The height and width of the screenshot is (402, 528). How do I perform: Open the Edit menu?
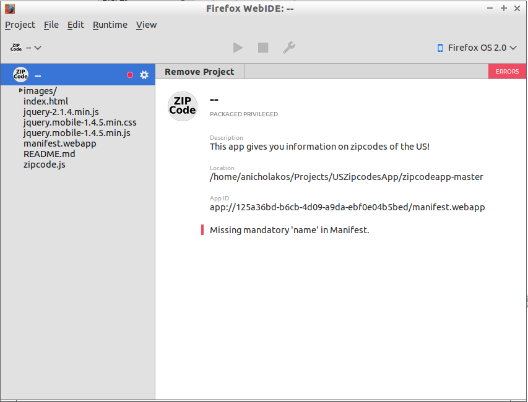tap(76, 25)
